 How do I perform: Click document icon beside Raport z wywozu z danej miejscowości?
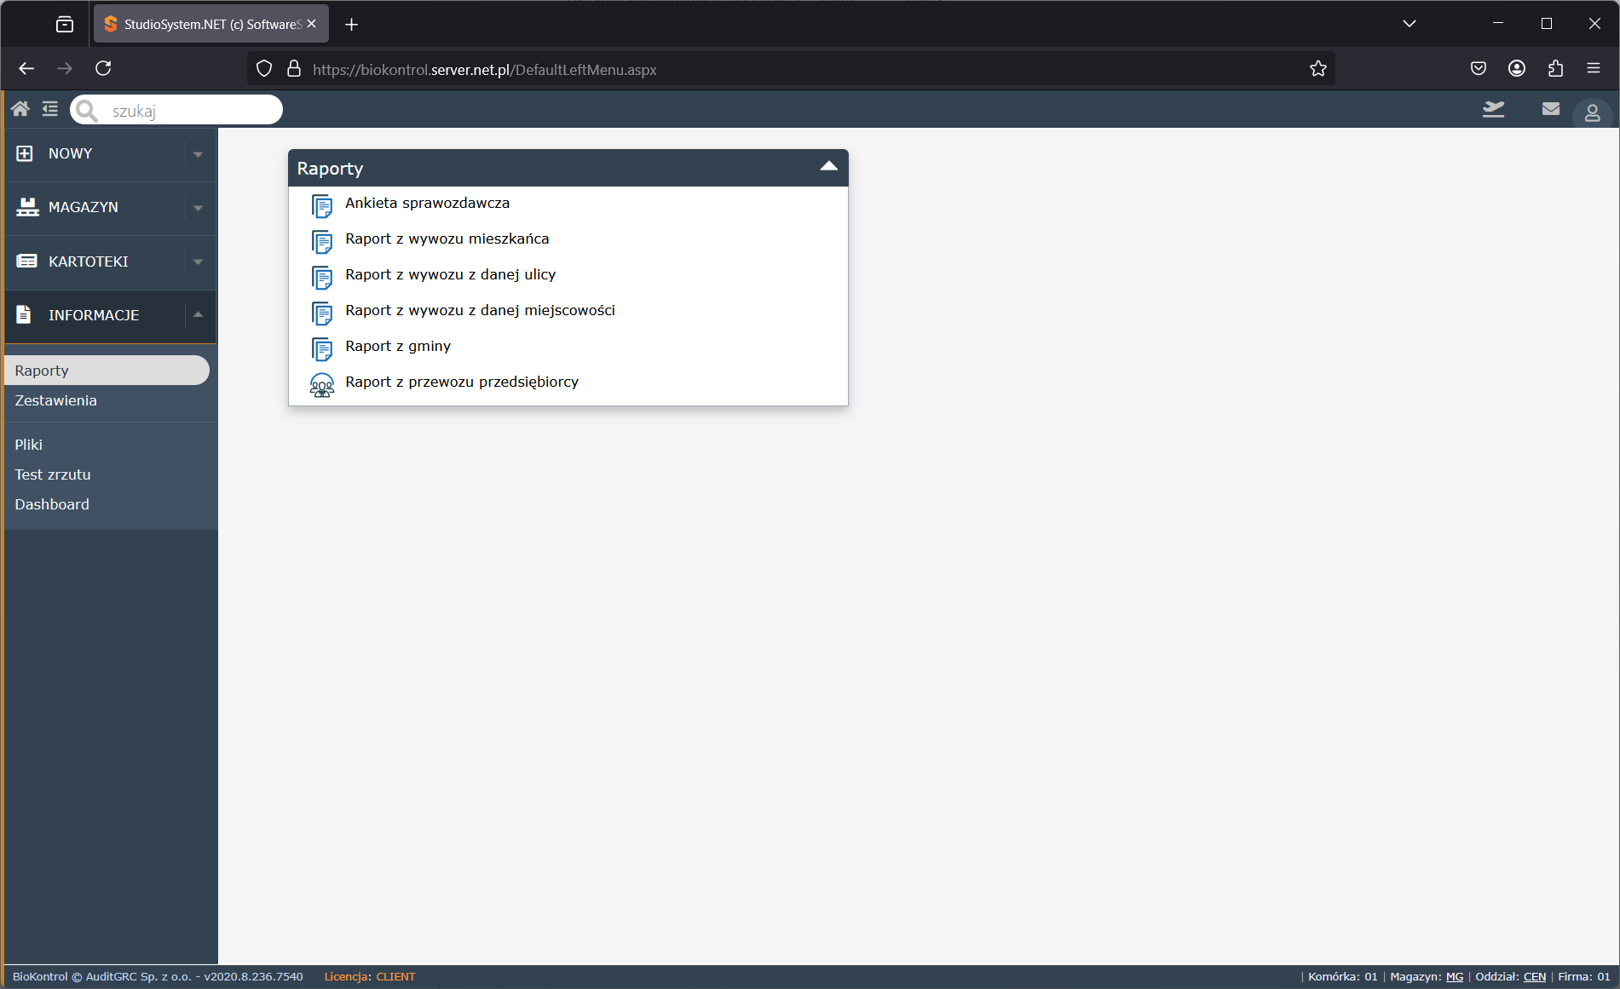(322, 313)
